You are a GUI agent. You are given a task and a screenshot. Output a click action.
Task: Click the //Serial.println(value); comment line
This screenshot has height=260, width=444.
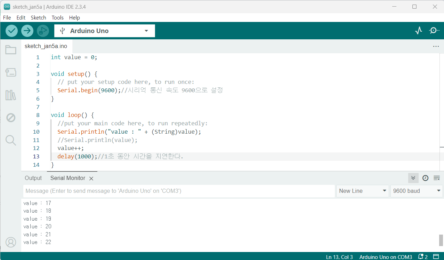coord(97,140)
